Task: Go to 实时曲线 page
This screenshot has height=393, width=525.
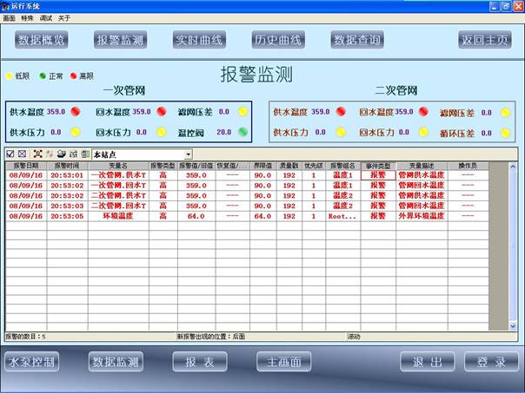Action: point(199,40)
